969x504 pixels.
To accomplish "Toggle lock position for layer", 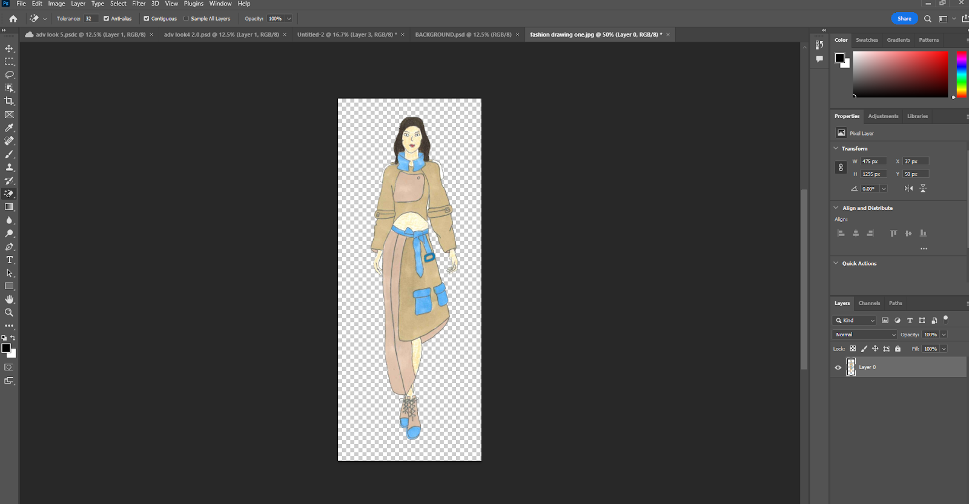I will 875,349.
